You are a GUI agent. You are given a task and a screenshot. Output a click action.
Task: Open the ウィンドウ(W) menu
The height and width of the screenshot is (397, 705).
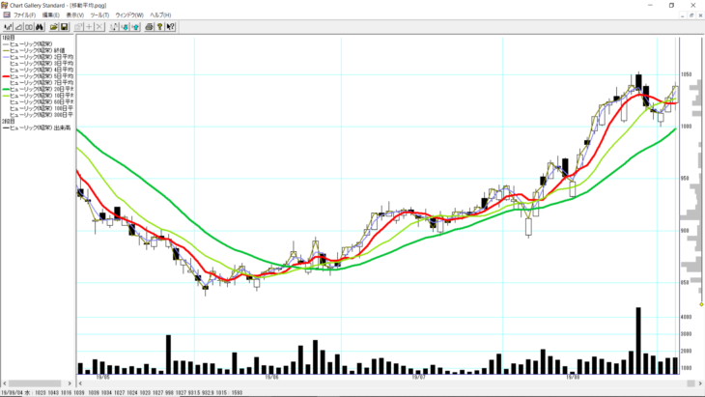click(129, 15)
